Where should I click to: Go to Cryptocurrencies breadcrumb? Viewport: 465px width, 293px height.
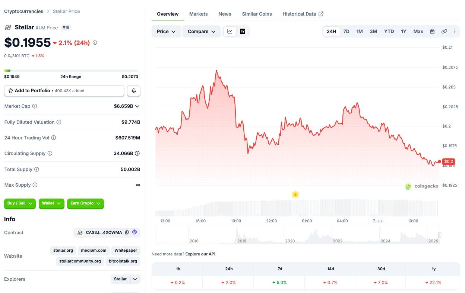coord(23,12)
